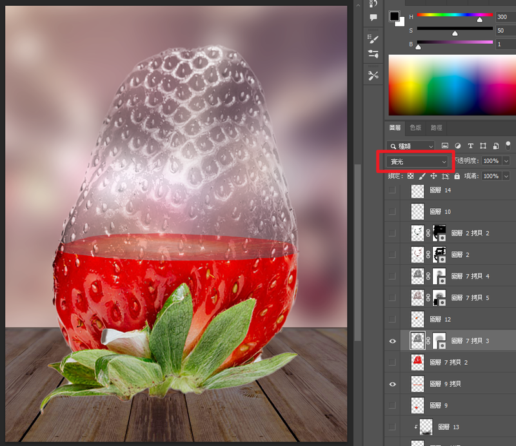
Task: Click the H hue value input field
Action: click(505, 18)
